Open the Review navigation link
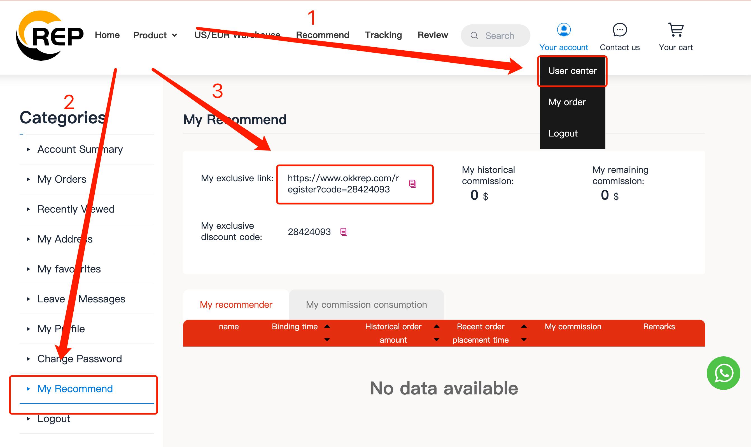 433,35
